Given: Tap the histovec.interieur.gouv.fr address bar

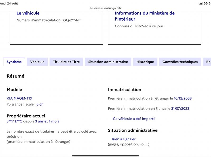Looking at the screenshot, I should pos(105,8).
